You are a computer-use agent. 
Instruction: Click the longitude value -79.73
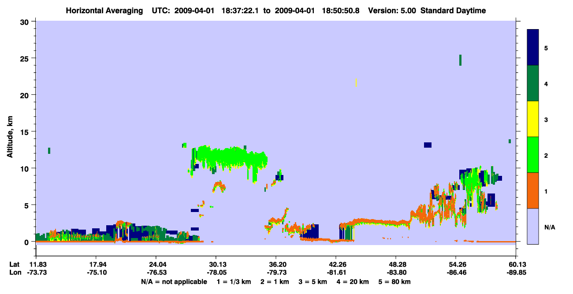point(276,273)
